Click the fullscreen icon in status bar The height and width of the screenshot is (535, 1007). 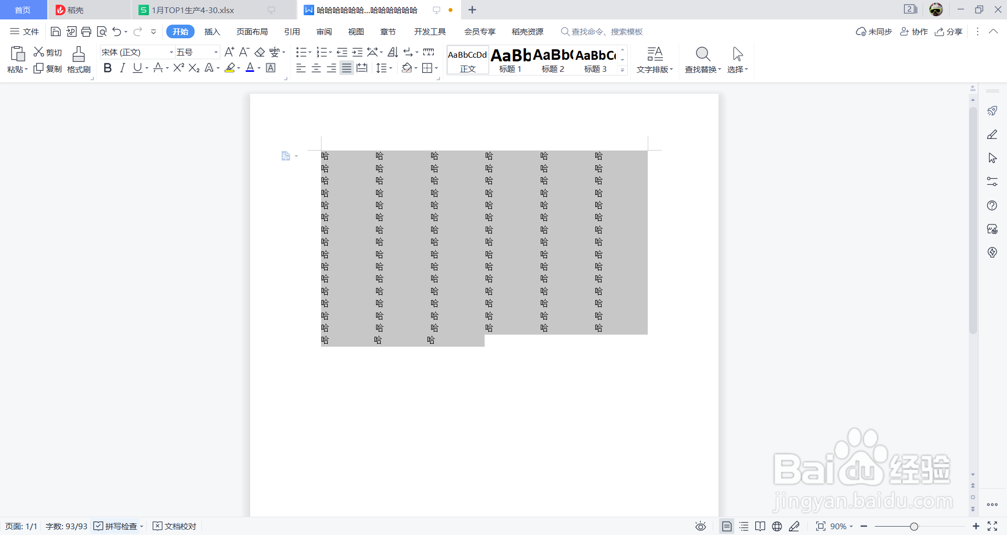992,526
